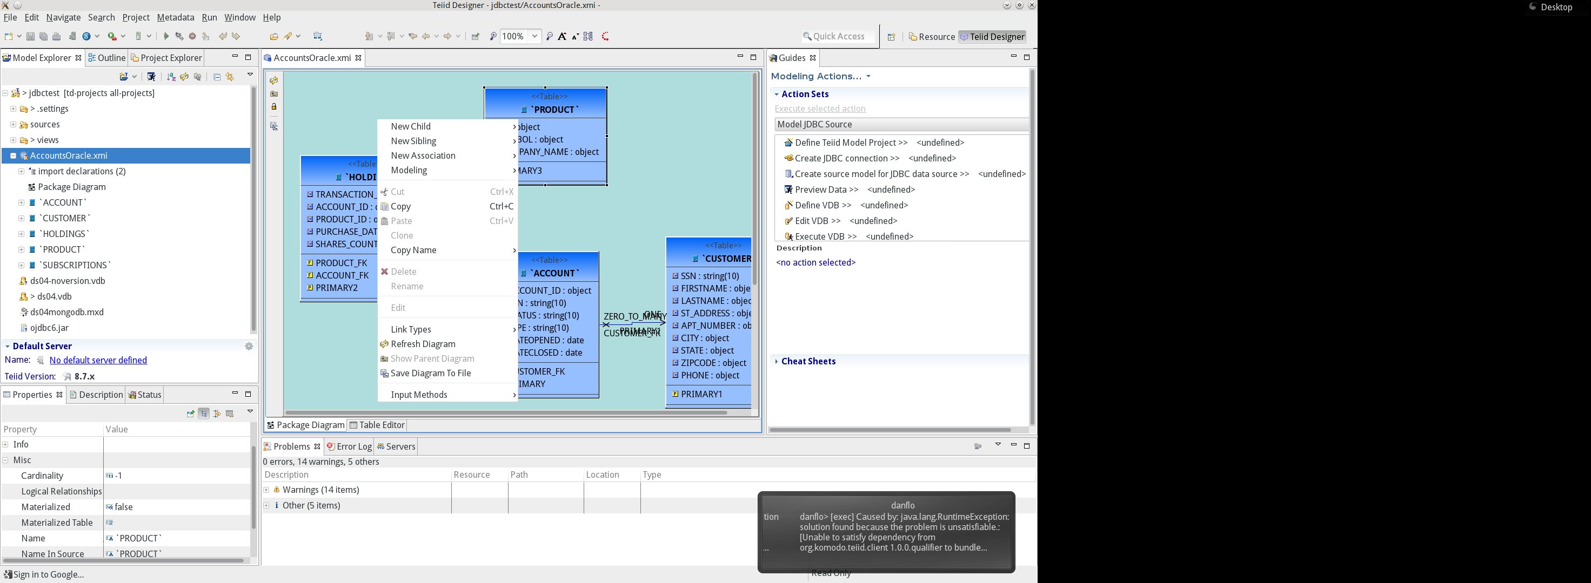Click the sort alphabetically icon in Model Explorer
Screen dimensions: 1591x583
pos(171,77)
